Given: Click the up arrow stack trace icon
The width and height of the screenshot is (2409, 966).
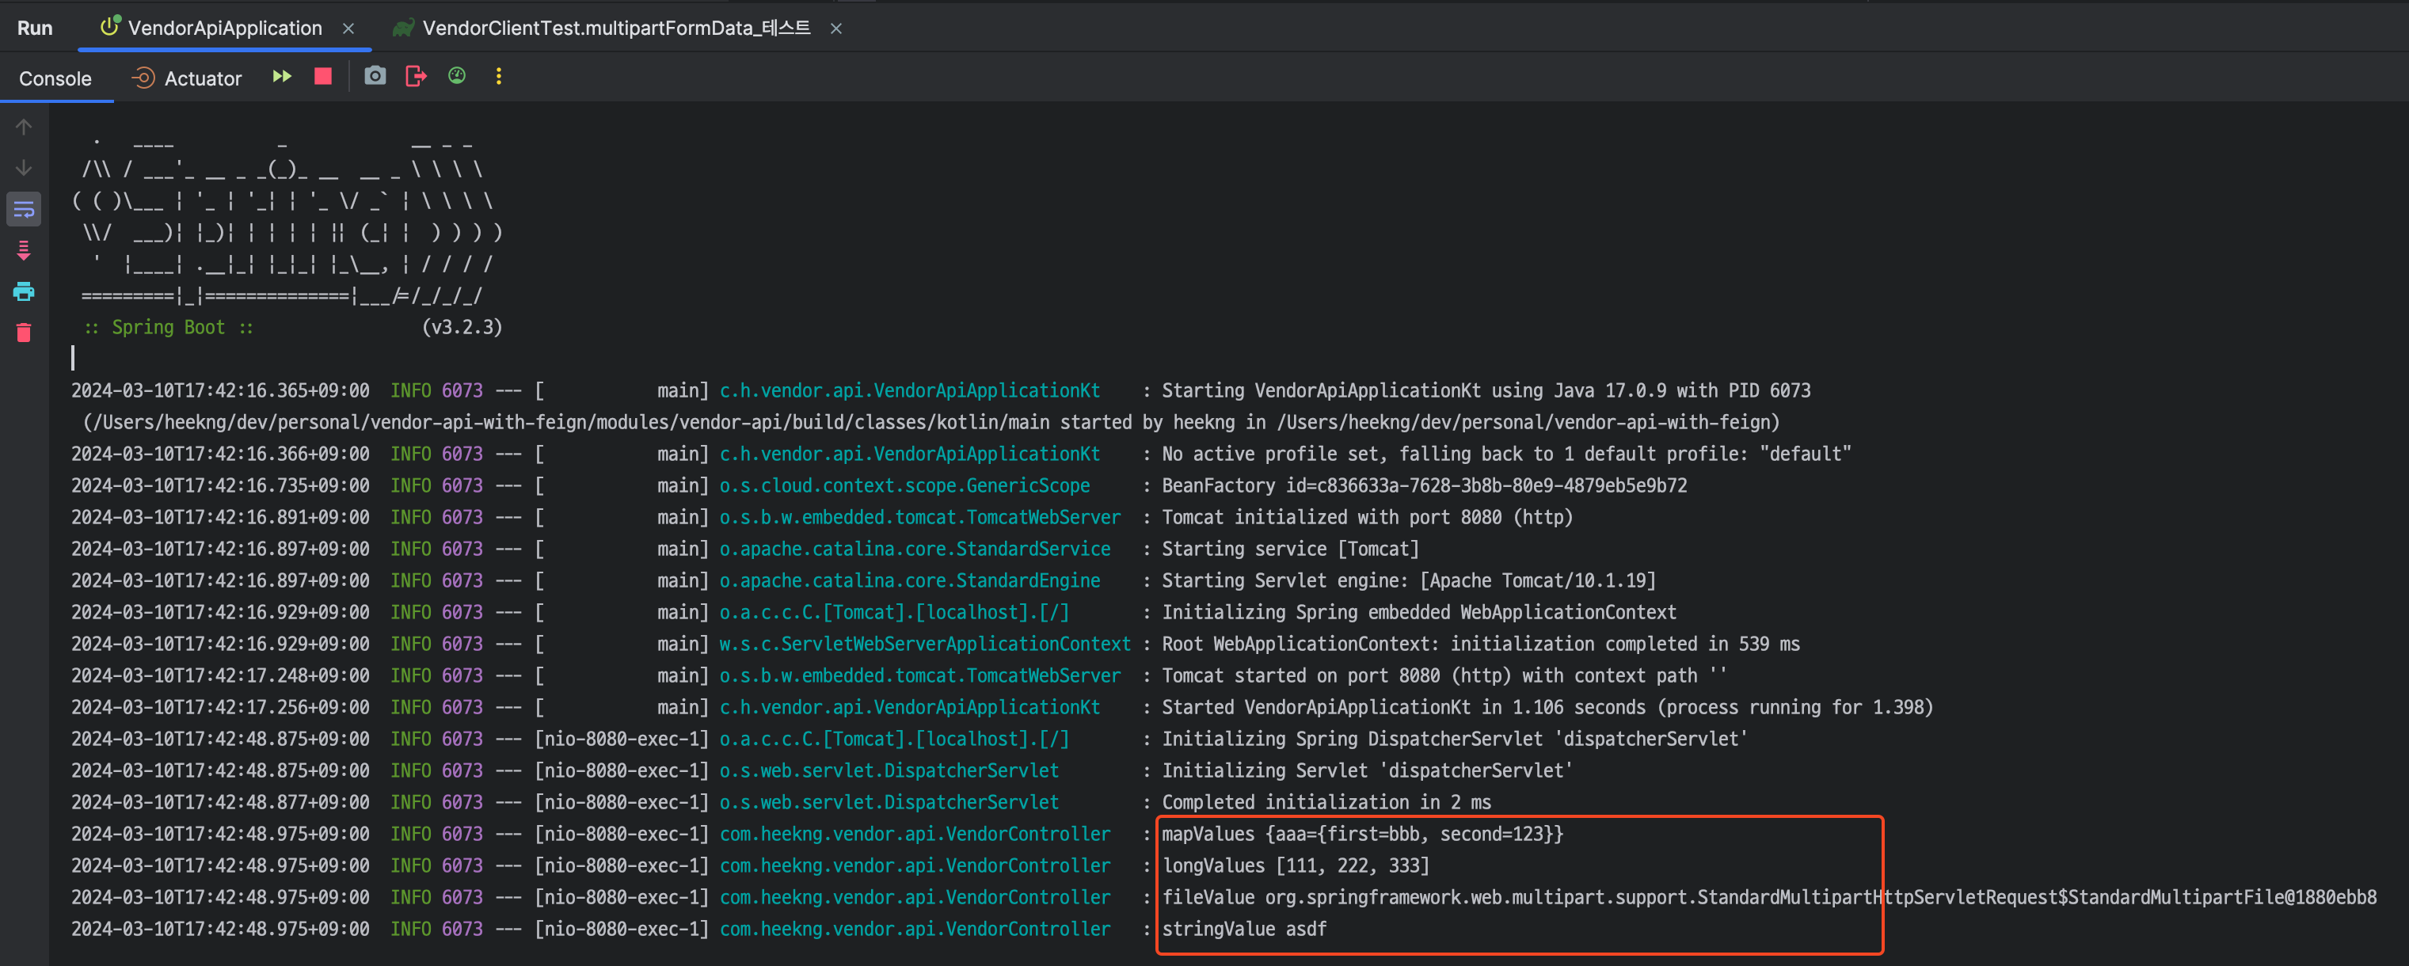Looking at the screenshot, I should (24, 127).
